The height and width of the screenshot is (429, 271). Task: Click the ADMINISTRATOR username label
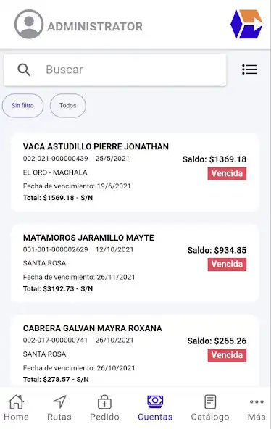pyautogui.click(x=95, y=27)
